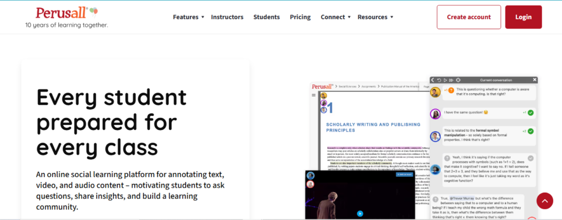Click green checkmark on 'I have the same question'

[x=531, y=113]
